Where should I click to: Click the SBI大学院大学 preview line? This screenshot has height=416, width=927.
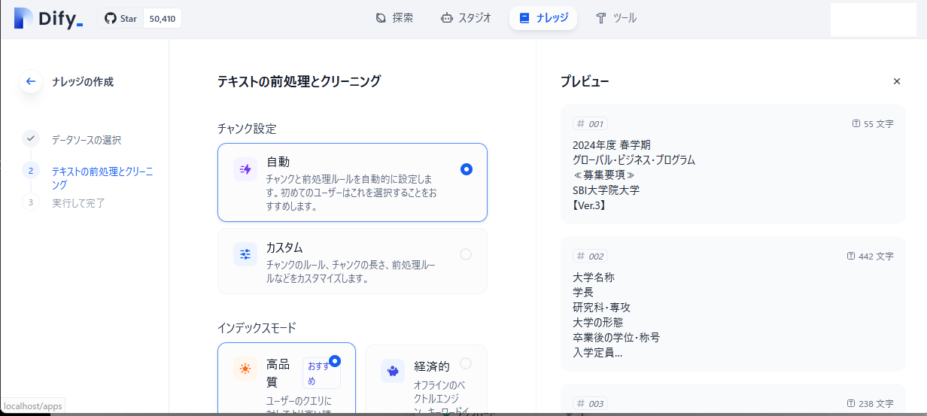(x=606, y=190)
